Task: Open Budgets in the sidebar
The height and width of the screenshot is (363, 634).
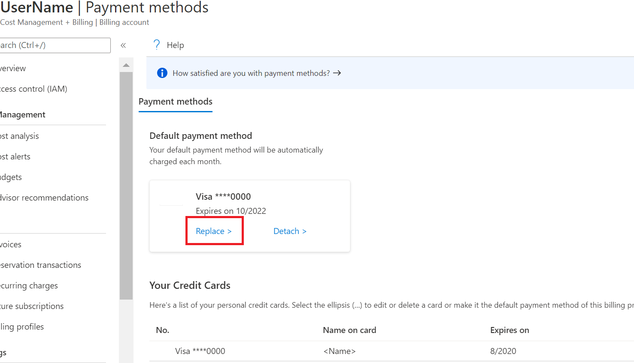Action: click(11, 177)
